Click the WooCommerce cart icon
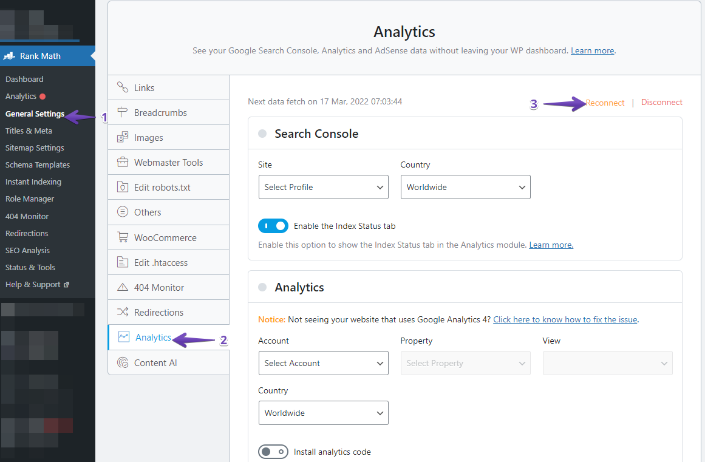This screenshot has height=462, width=705. [x=123, y=237]
